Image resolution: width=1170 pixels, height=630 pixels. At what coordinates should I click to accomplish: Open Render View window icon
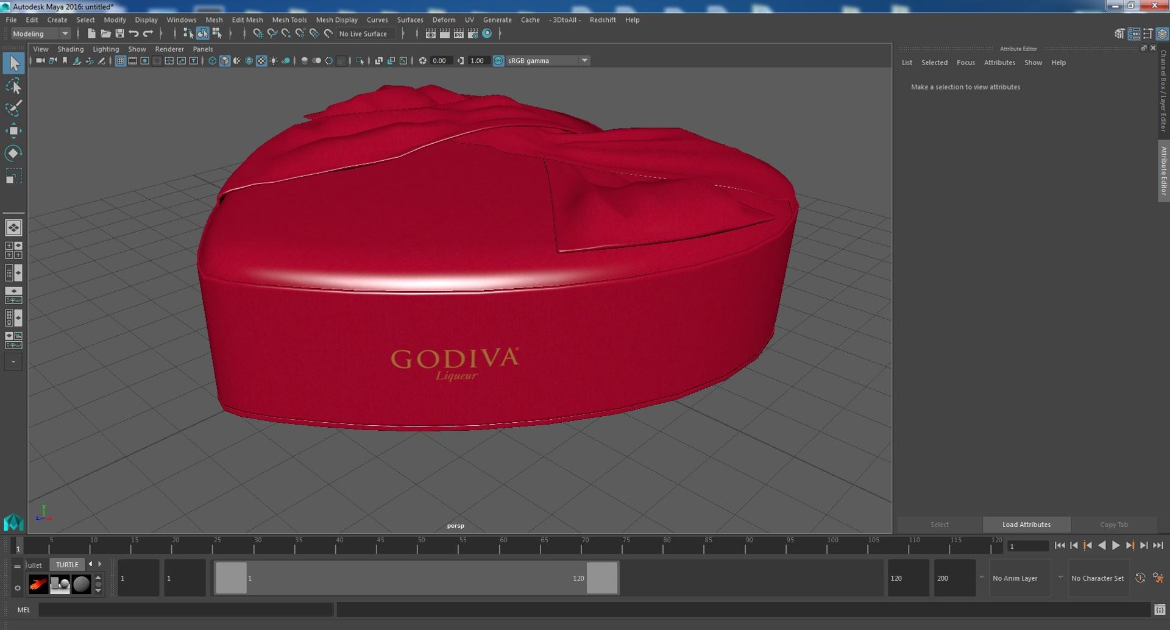click(430, 34)
